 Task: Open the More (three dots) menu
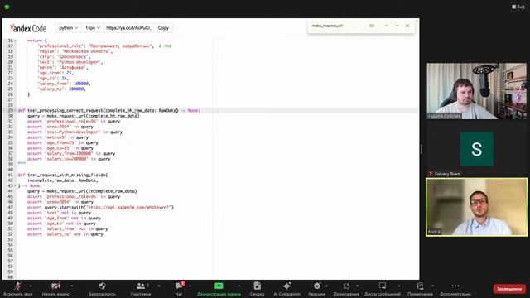pos(455,289)
